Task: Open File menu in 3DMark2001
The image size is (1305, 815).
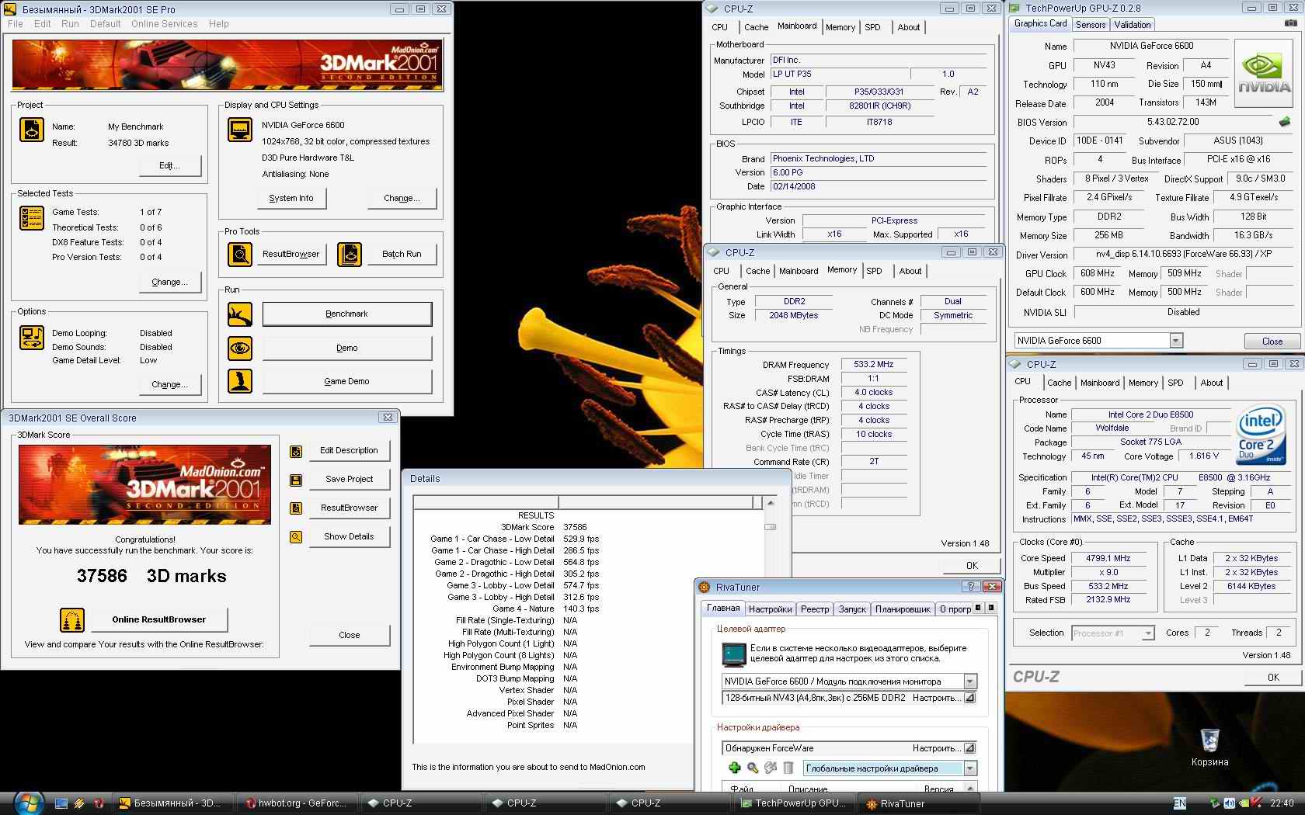Action: coord(15,24)
